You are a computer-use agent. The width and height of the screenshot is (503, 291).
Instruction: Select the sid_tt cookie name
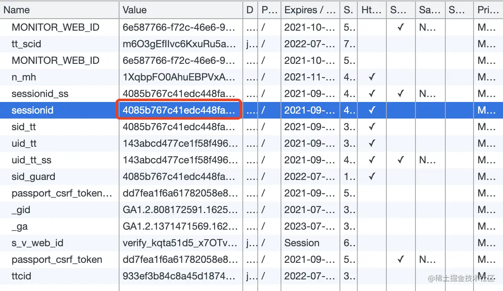[24, 127]
